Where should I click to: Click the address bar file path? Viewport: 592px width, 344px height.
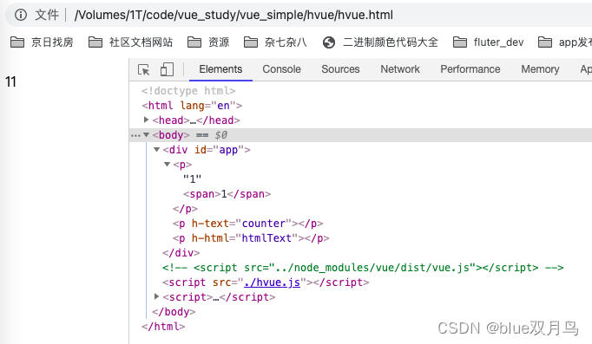click(x=234, y=15)
